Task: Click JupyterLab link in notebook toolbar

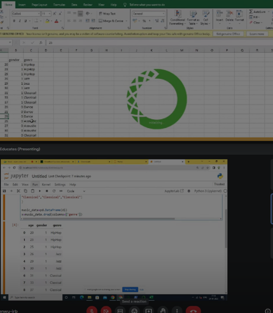Action: point(174,191)
